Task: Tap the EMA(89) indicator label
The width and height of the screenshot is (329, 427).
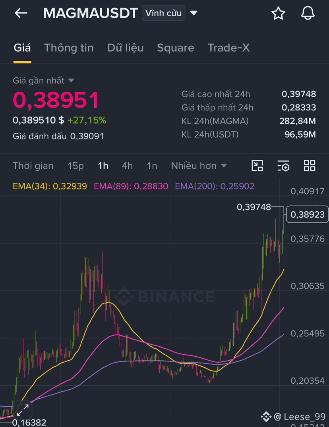Action: (x=131, y=186)
